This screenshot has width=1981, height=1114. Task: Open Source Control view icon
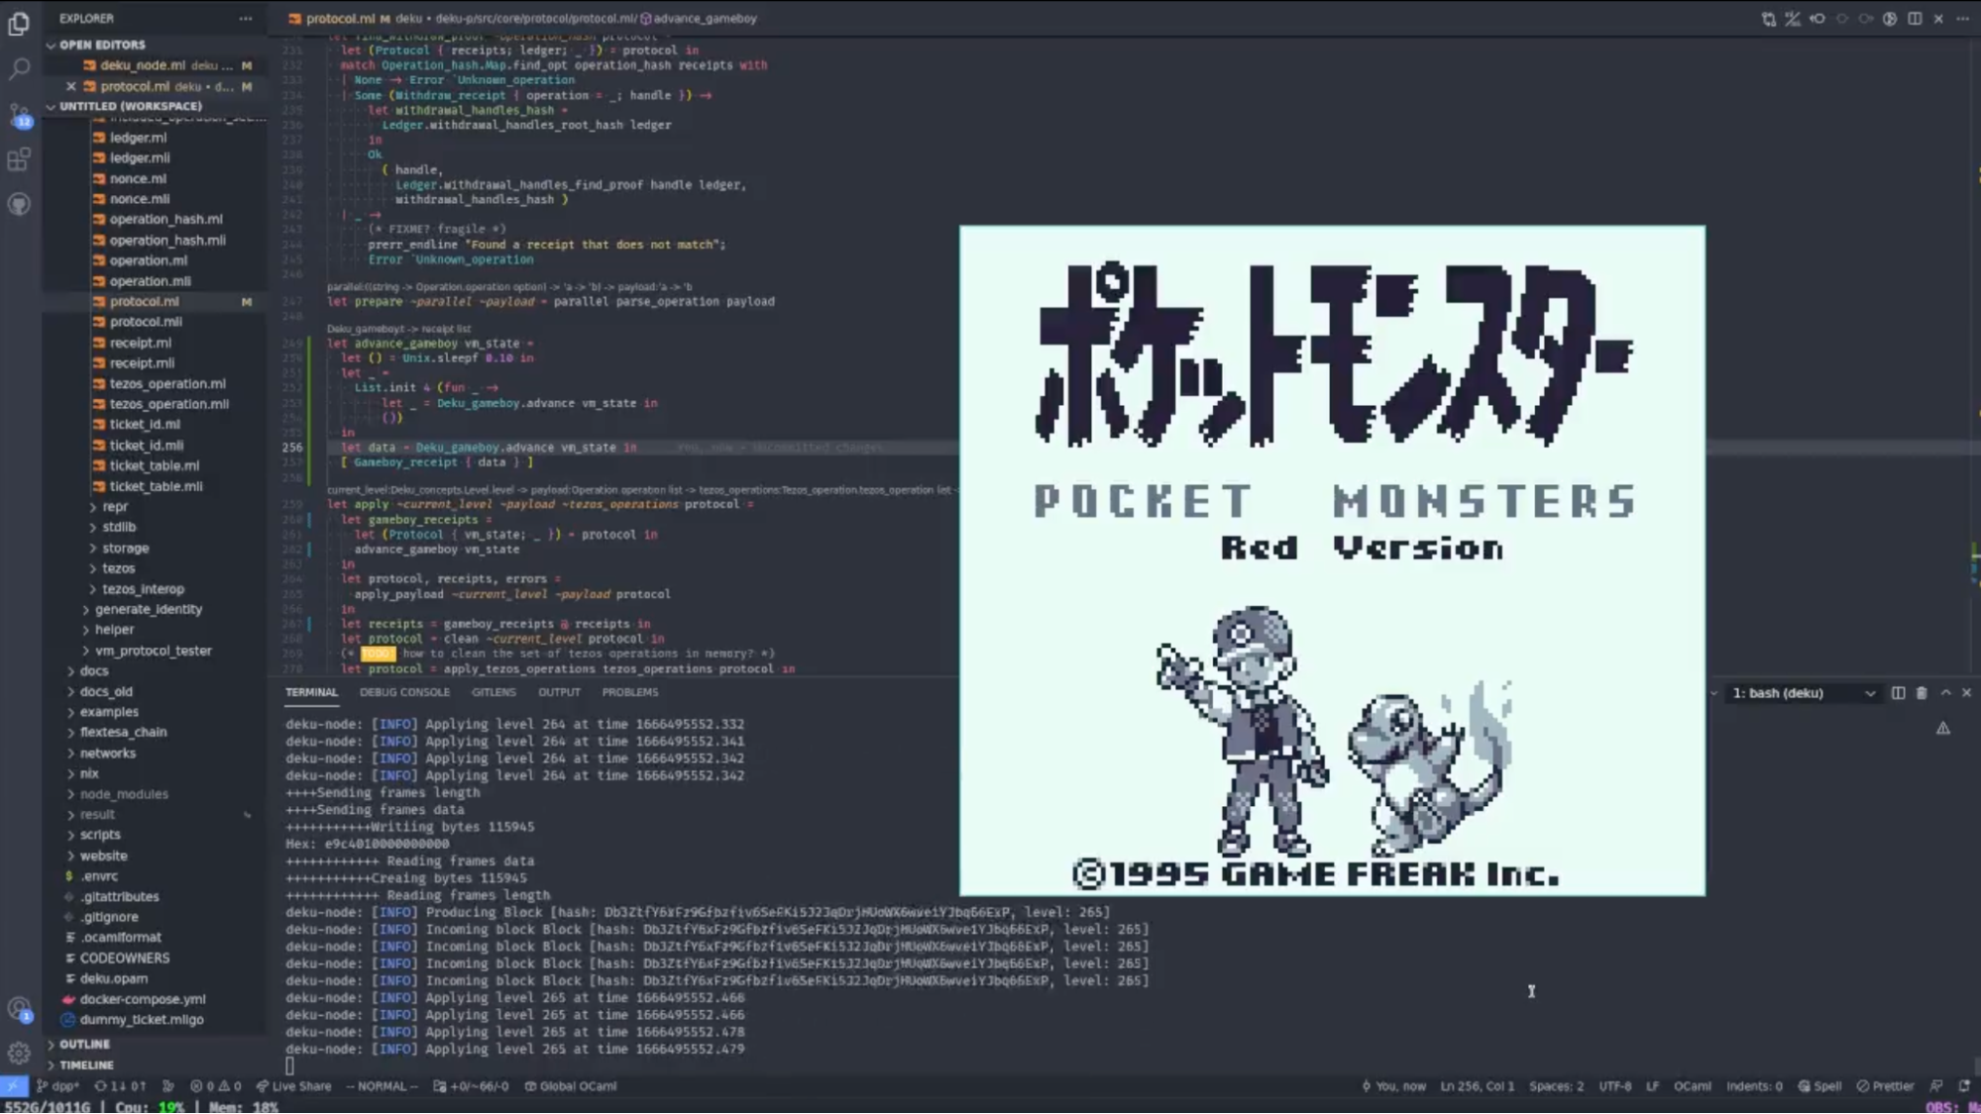[19, 113]
